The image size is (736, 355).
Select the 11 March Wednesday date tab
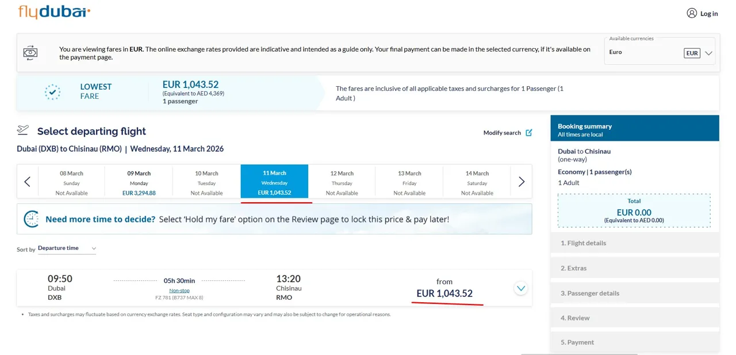tap(274, 182)
